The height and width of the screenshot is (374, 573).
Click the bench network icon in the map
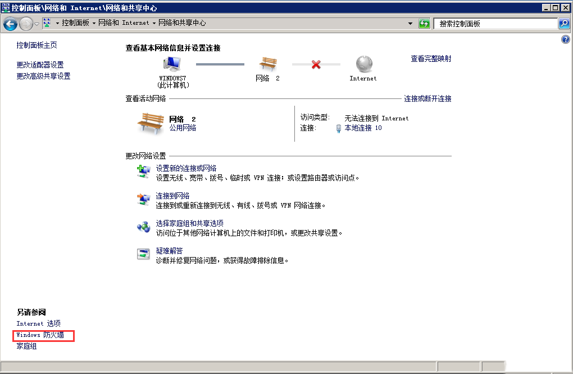[268, 65]
